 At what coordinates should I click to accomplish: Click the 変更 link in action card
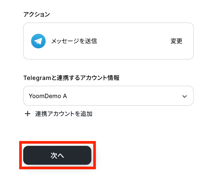tap(176, 41)
